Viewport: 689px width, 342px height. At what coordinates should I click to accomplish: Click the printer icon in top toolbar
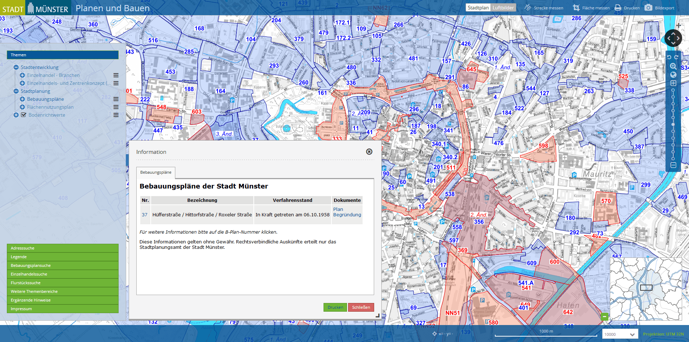[618, 8]
